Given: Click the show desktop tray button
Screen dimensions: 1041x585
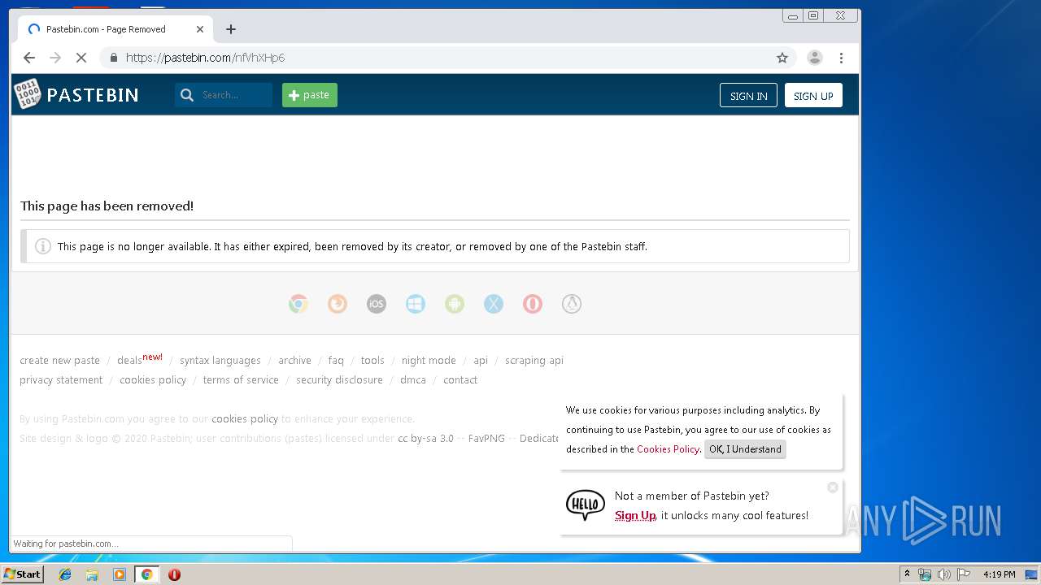Looking at the screenshot, I should 1032,574.
